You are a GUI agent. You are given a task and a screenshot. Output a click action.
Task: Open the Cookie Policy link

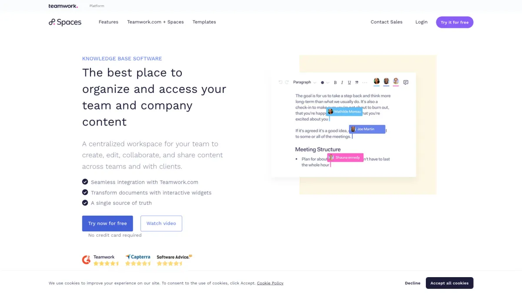tap(270, 283)
